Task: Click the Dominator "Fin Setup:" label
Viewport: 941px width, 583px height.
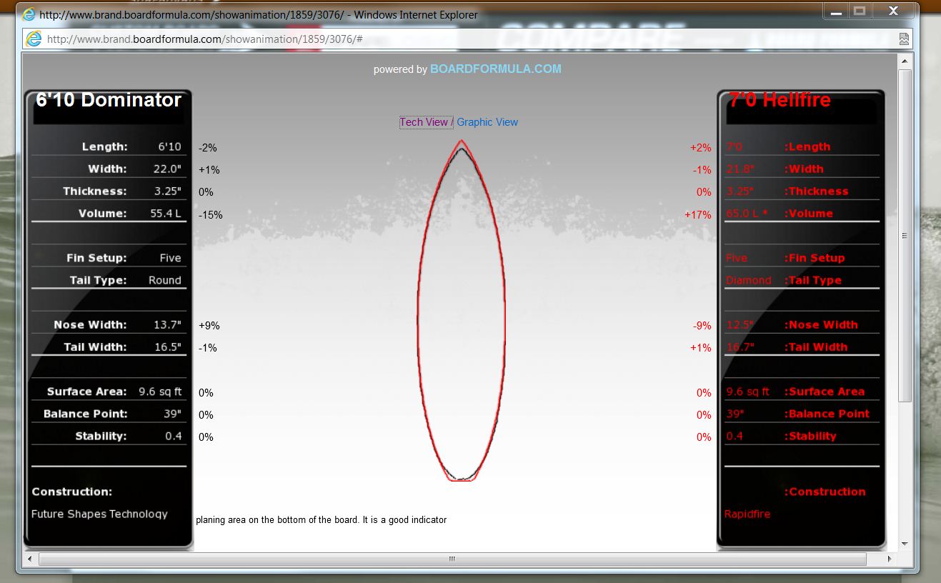Action: [x=96, y=258]
